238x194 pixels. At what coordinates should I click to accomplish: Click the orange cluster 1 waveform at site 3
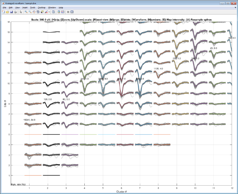pyautogui.click(x=33, y=155)
